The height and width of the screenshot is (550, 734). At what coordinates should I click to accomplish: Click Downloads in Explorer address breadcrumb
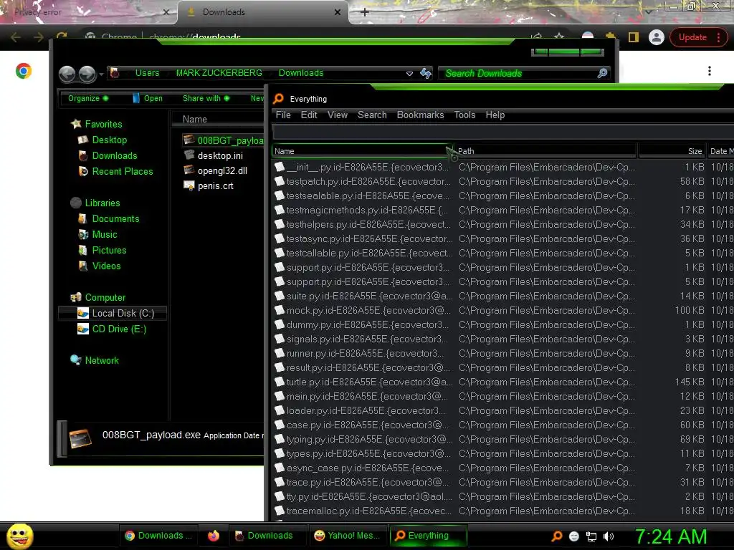pyautogui.click(x=300, y=73)
